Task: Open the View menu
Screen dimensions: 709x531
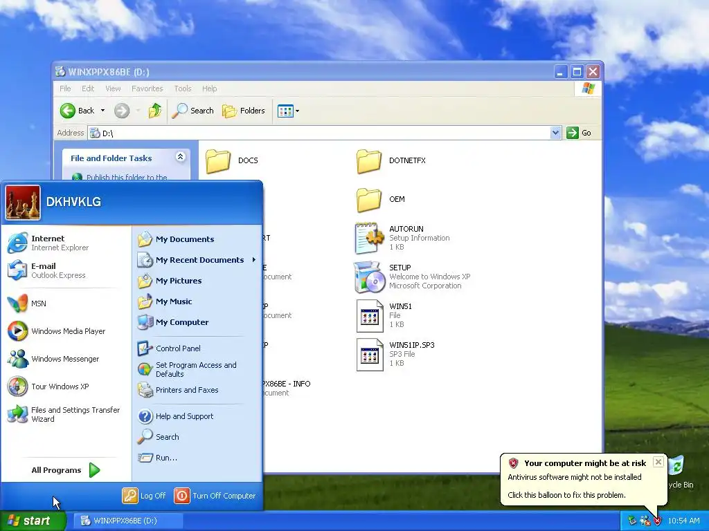Action: [113, 88]
